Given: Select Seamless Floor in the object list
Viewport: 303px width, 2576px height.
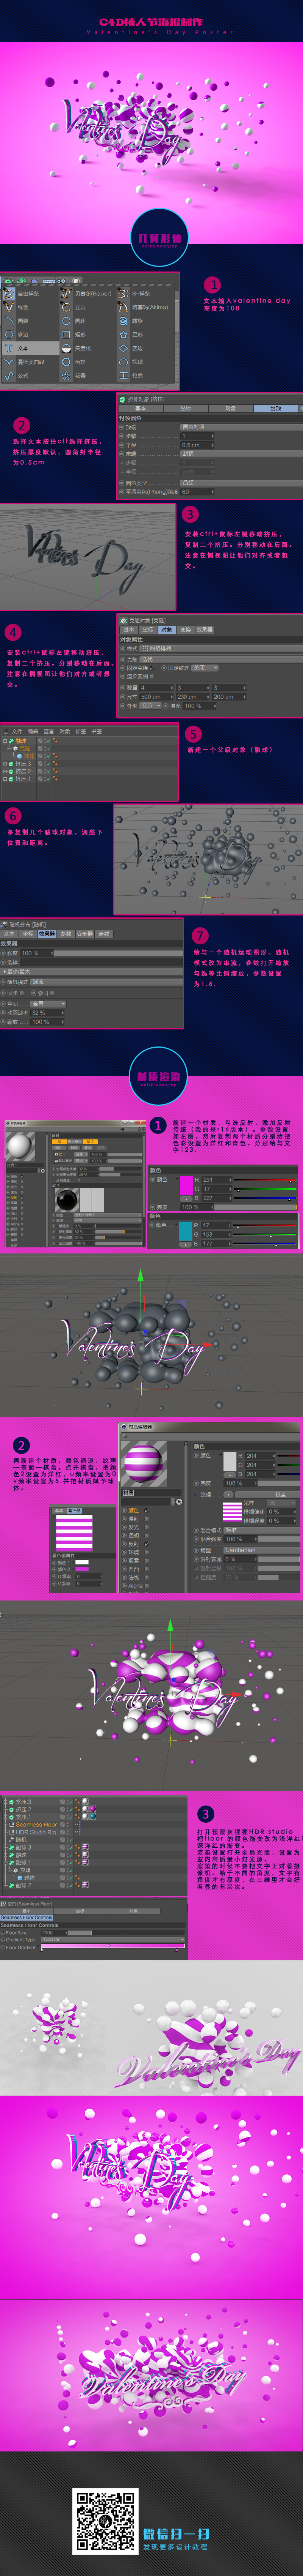Looking at the screenshot, I should click(x=37, y=1825).
